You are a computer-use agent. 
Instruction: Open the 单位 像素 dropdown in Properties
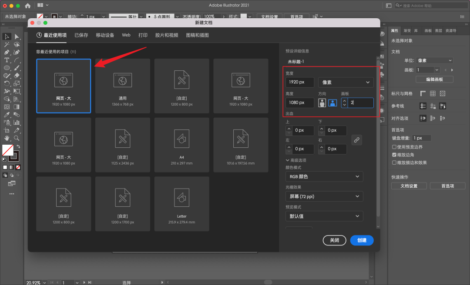coord(434,60)
